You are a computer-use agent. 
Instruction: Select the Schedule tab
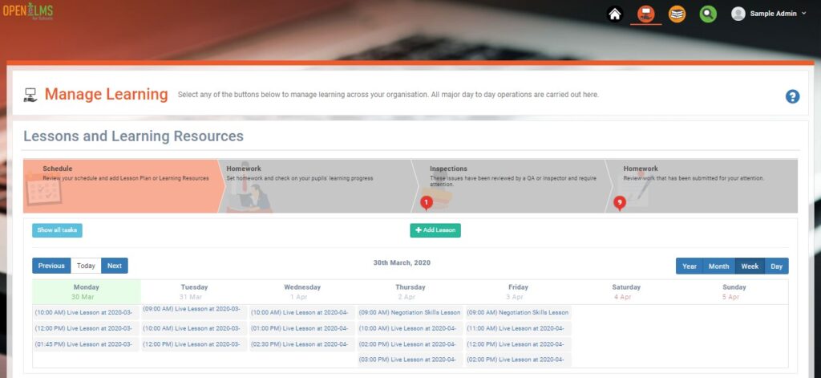pos(120,186)
